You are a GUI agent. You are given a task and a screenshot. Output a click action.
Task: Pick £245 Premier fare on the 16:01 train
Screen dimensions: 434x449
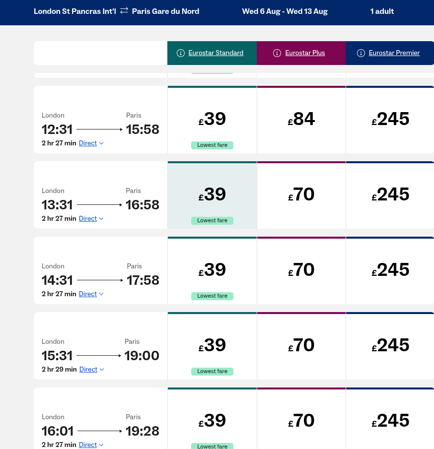[x=390, y=421]
